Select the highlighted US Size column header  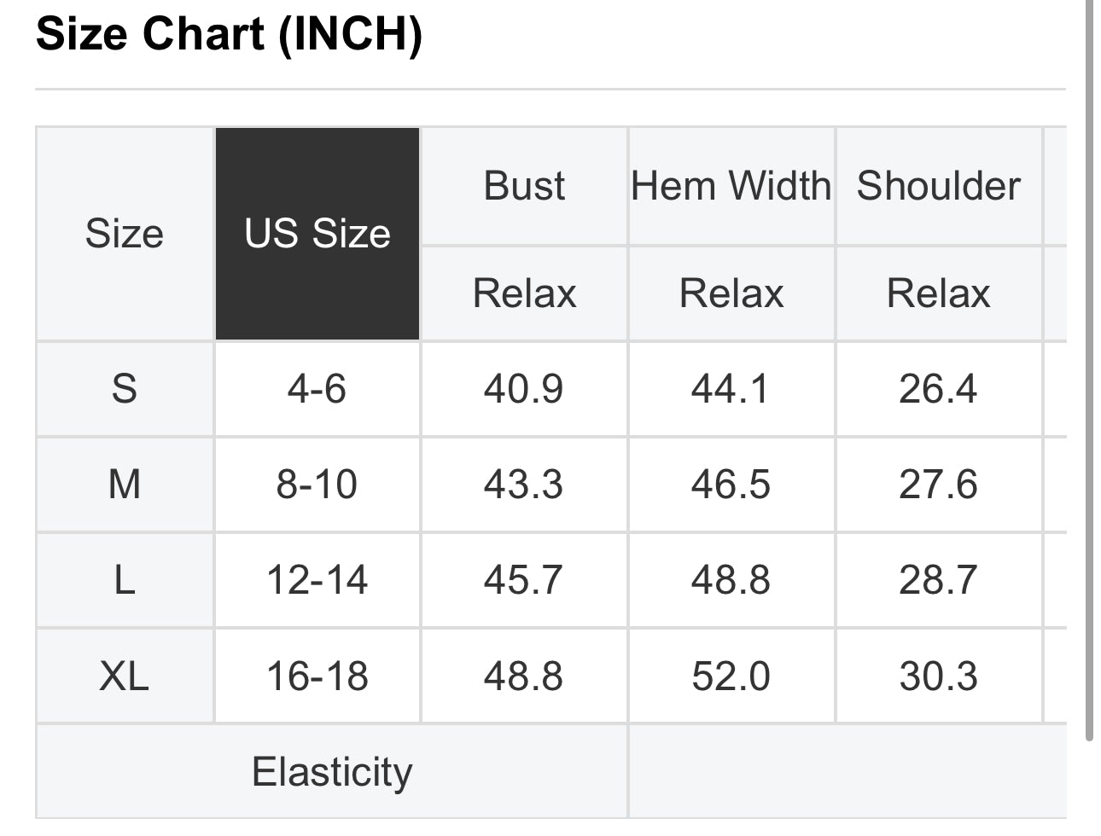coord(317,234)
